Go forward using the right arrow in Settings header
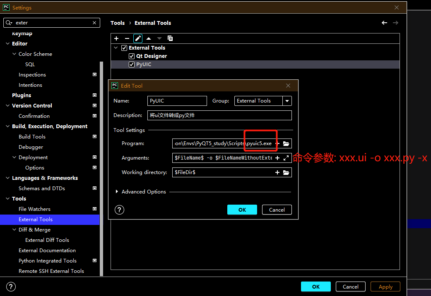 tap(395, 23)
